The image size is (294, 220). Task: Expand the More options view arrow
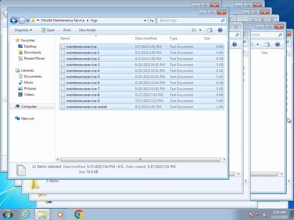coord(200,30)
